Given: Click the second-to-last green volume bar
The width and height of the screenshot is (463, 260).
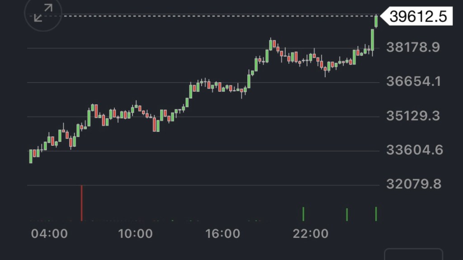Looking at the screenshot, I should pyautogui.click(x=347, y=215).
